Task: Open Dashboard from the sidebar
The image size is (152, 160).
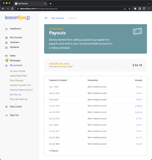Action: click(x=16, y=29)
